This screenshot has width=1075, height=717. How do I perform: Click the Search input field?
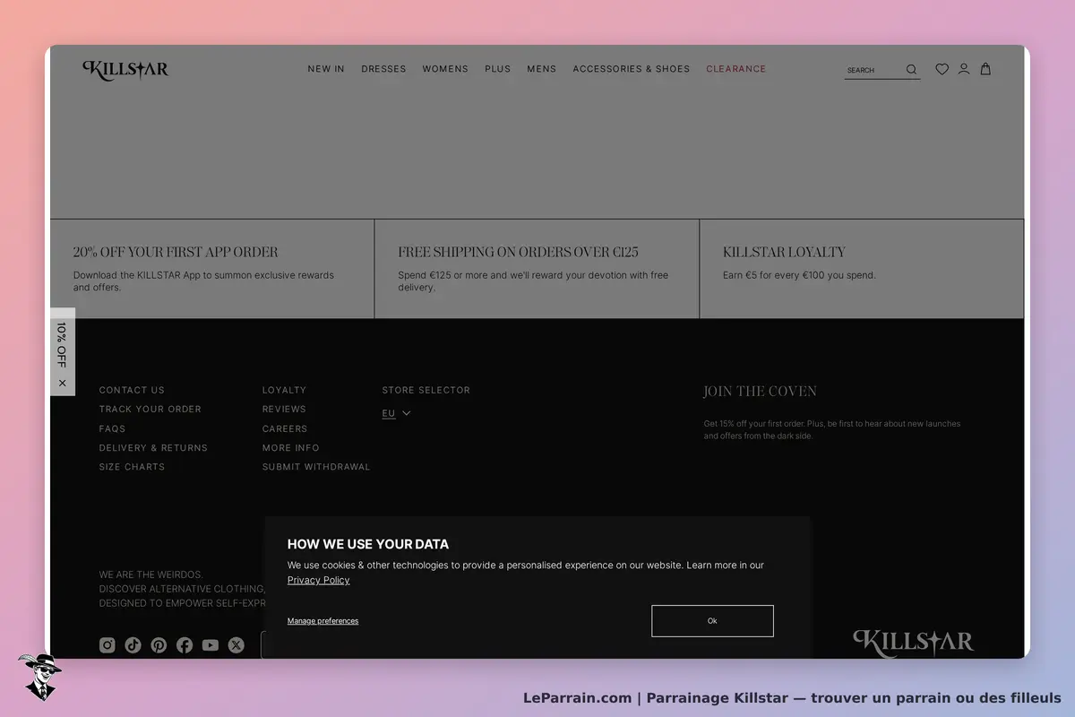[x=873, y=70]
